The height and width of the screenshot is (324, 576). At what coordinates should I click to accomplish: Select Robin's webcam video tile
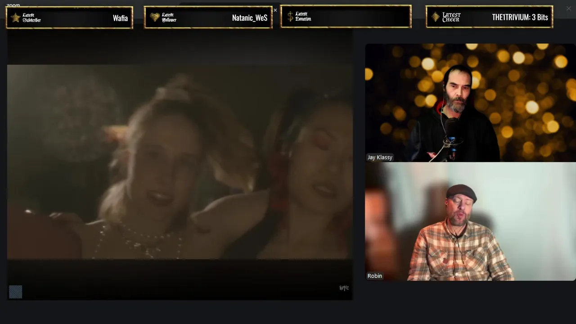[470, 221]
